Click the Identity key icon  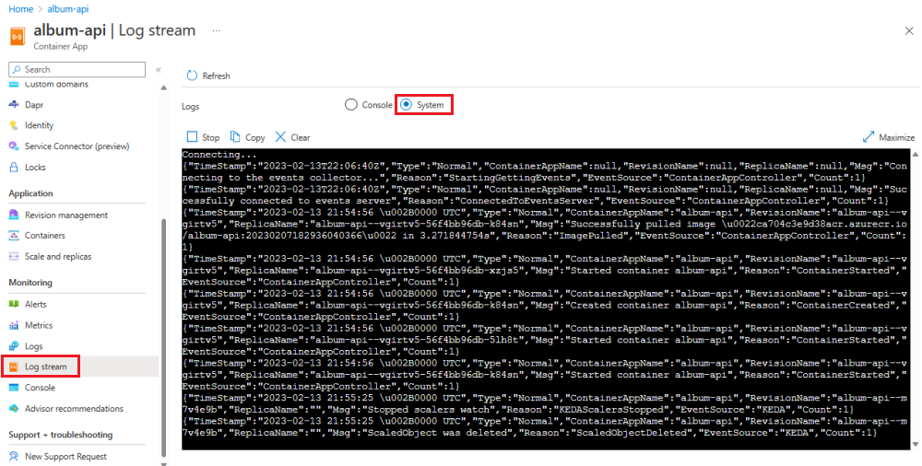(14, 125)
